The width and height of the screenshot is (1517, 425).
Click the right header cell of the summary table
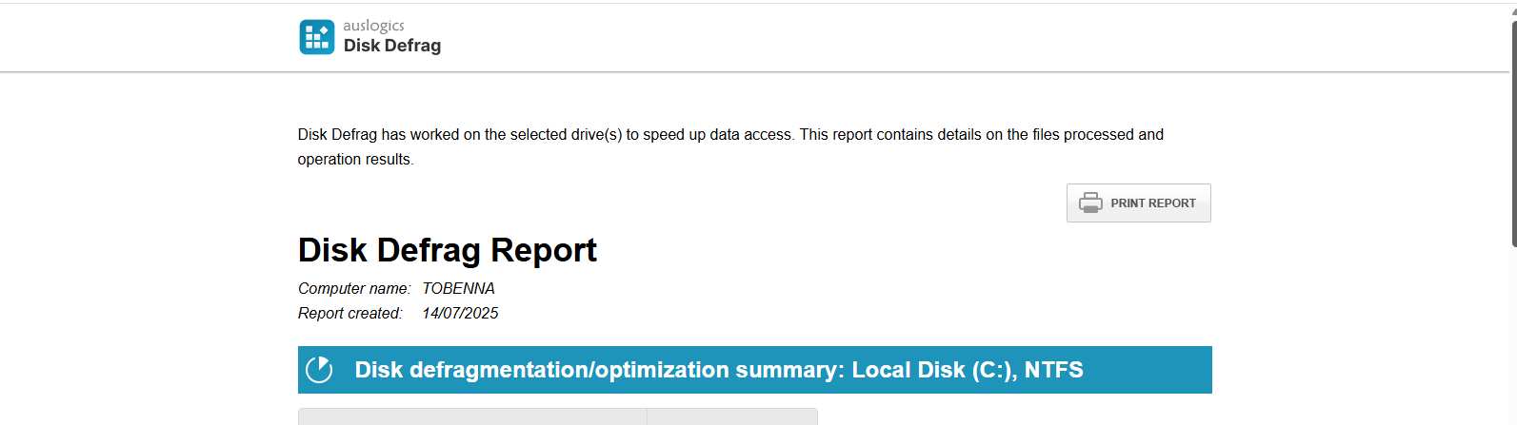click(731, 416)
